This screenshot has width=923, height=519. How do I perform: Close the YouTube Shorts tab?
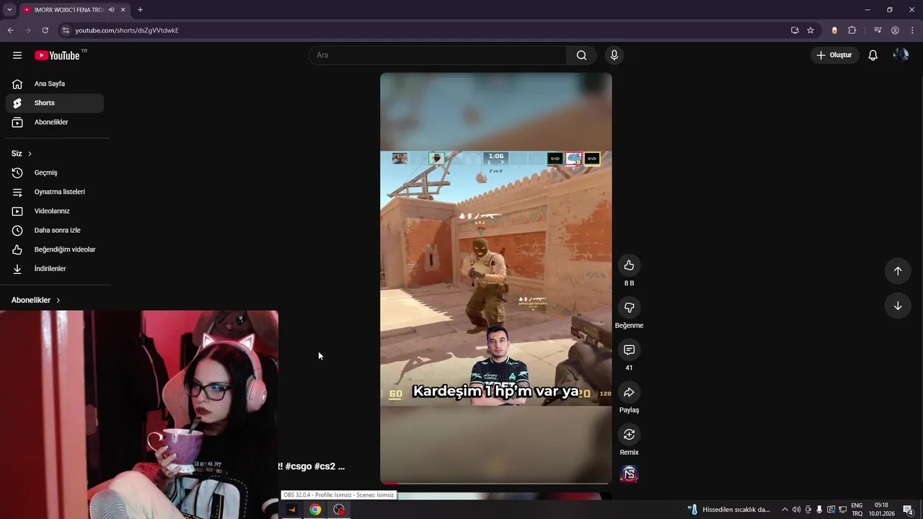pos(123,9)
